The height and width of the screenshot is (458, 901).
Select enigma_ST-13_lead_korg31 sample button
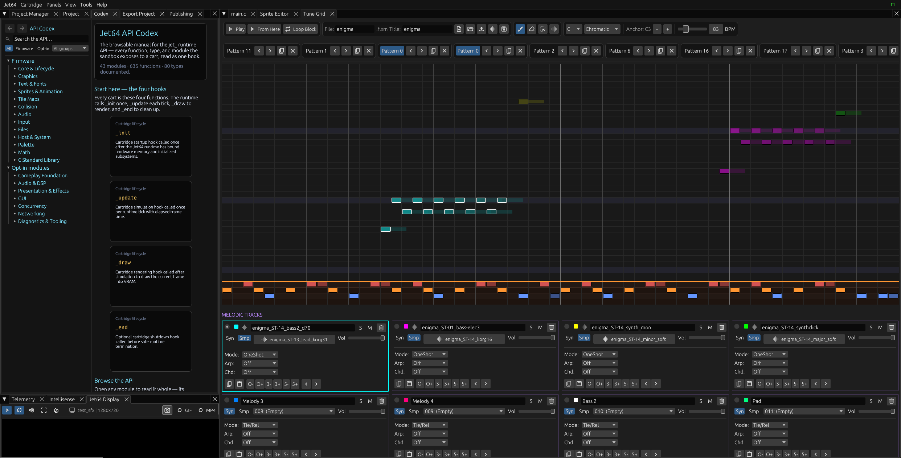294,339
